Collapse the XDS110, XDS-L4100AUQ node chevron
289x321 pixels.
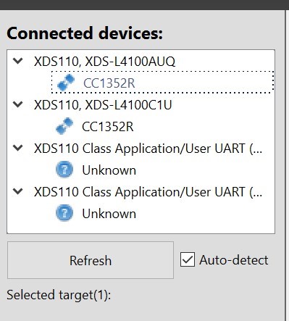tap(18, 61)
